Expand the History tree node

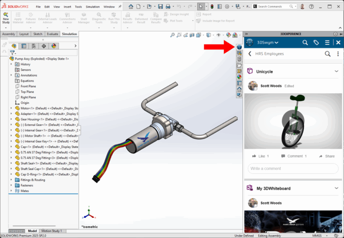click(11, 64)
